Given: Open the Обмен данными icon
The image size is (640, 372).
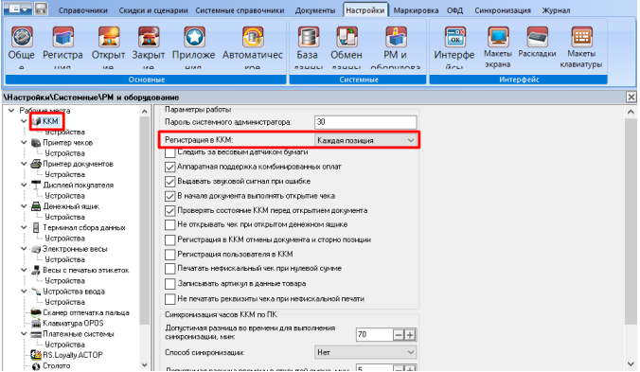Looking at the screenshot, I should click(347, 37).
